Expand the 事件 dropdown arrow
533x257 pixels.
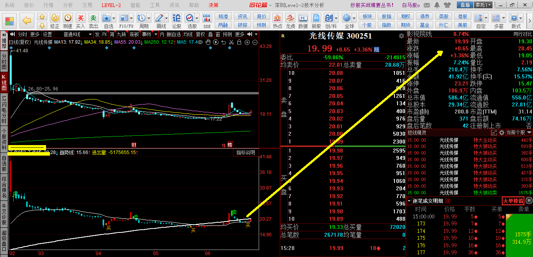pyautogui.click(x=155, y=34)
